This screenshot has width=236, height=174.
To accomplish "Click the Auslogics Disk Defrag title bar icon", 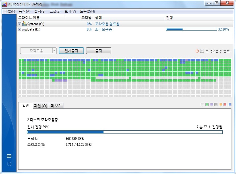I will (x=5, y=4).
